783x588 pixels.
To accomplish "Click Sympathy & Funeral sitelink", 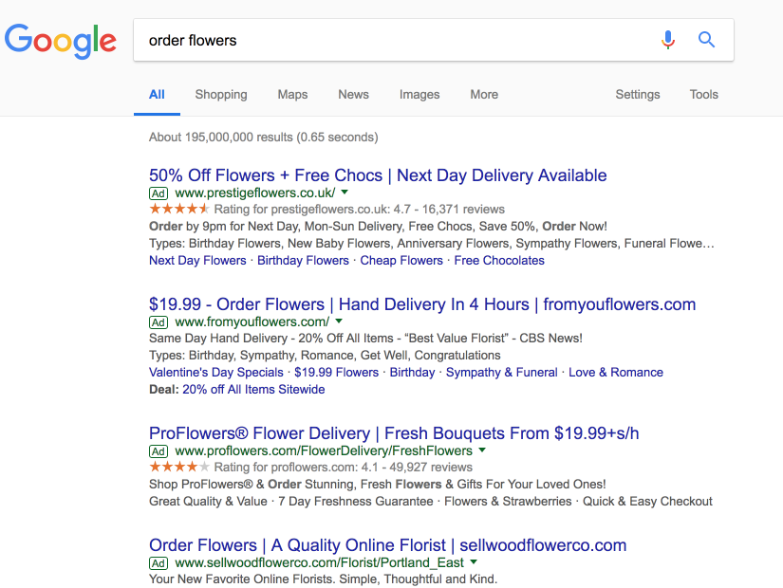I will click(502, 373).
